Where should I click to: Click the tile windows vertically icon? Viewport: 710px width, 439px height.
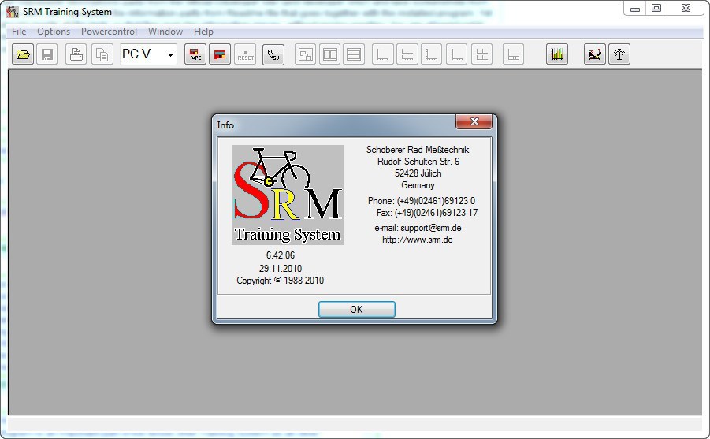coord(329,55)
